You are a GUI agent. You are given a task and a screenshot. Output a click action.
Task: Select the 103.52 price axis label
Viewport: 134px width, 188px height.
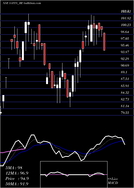pyautogui.click(x=126, y=12)
